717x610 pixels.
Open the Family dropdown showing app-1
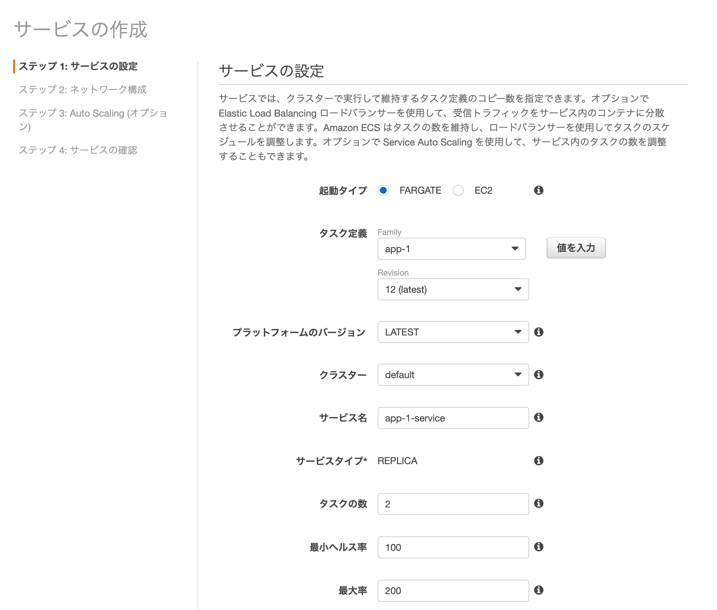[x=451, y=249]
